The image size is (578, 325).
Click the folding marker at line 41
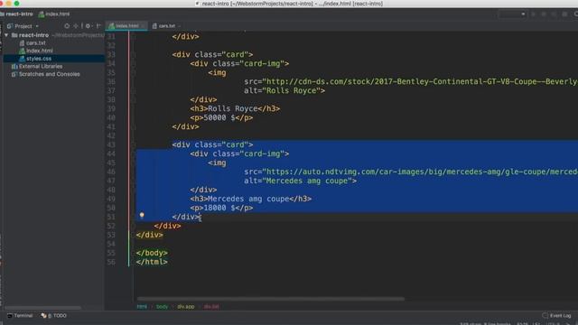pyautogui.click(x=133, y=126)
